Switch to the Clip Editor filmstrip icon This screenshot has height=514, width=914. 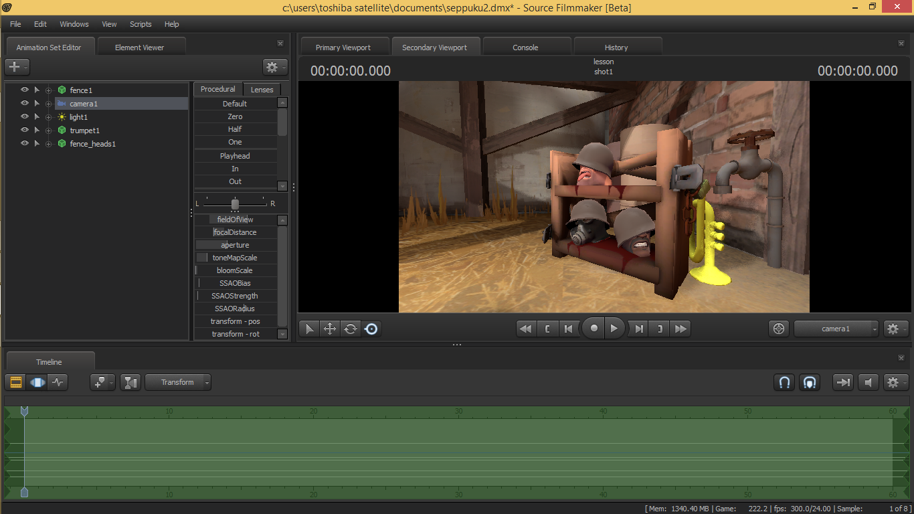[16, 382]
